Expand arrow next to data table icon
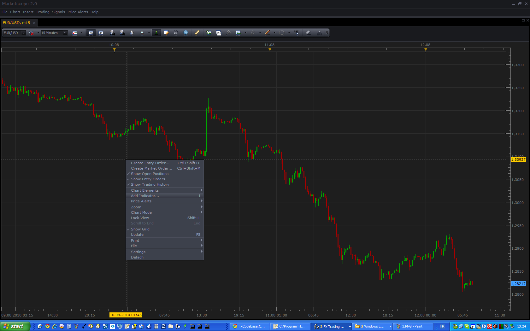 pyautogui.click(x=245, y=33)
